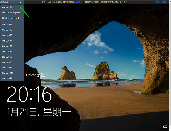Choose the Ctrl-Alt-F6 entry
This screenshot has height=131, width=171.
7,52
